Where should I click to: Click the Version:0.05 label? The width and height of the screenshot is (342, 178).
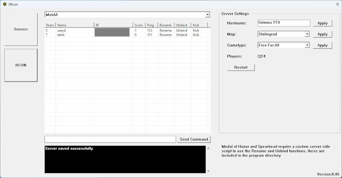328,174
